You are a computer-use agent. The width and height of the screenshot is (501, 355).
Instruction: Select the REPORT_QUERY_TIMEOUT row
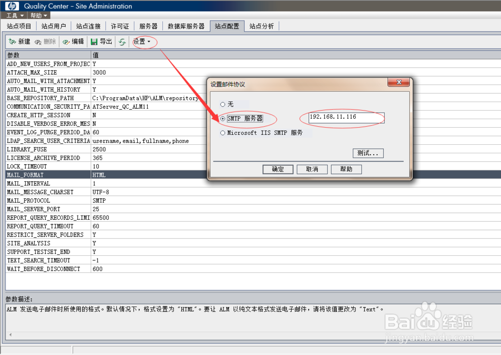click(253, 226)
